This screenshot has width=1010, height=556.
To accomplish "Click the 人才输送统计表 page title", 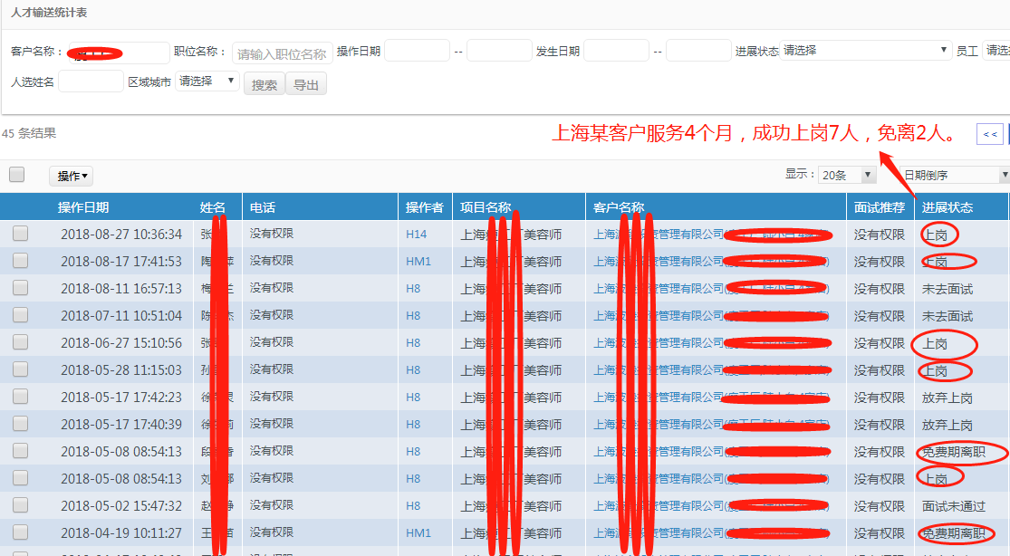I will click(49, 13).
